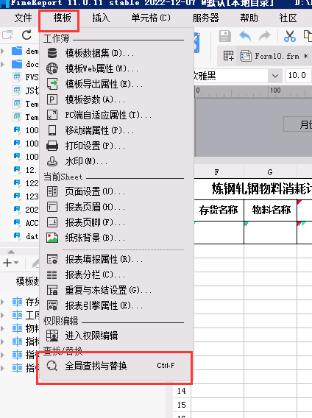Expand the dem folder in file tree

coord(3,51)
